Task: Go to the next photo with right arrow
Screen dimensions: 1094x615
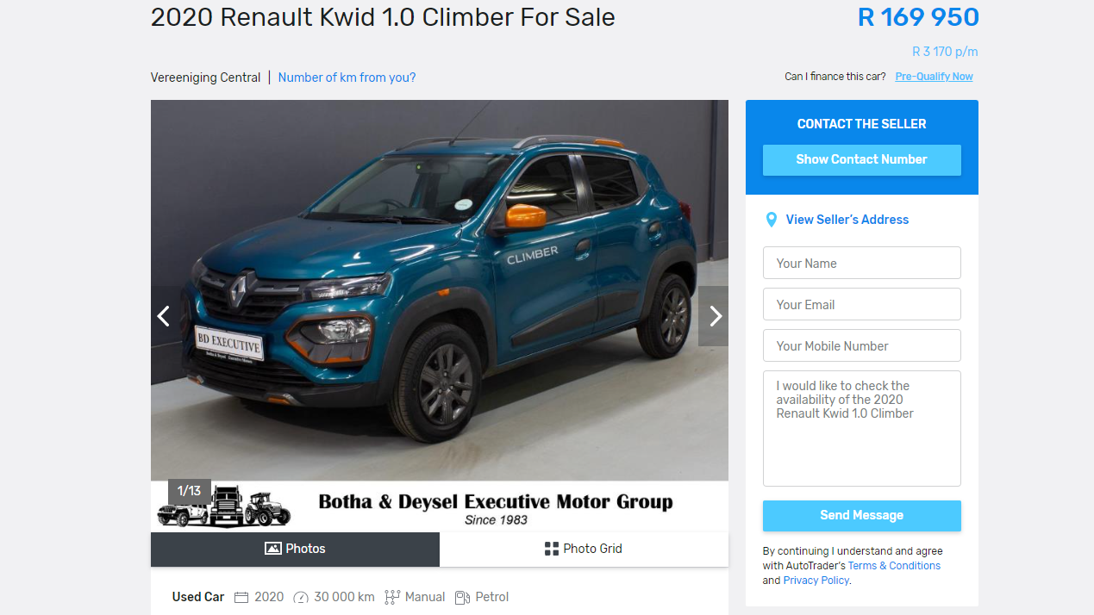Action: [713, 316]
